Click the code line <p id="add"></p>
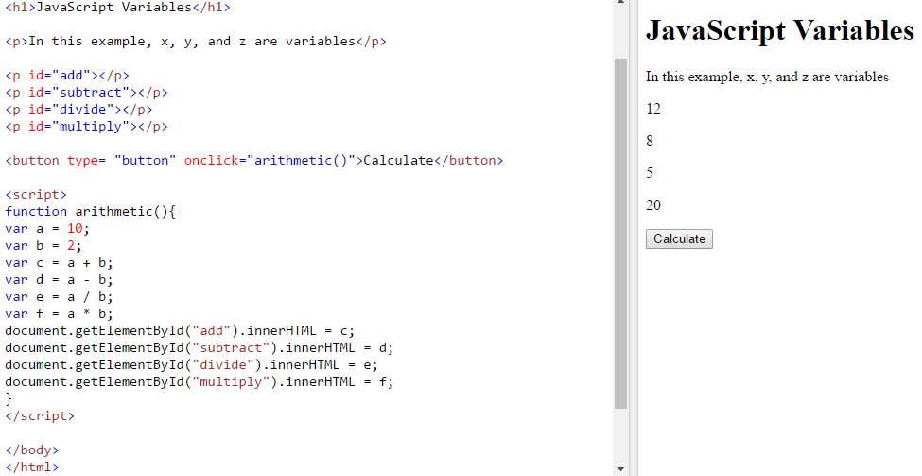The image size is (922, 476). [x=67, y=76]
